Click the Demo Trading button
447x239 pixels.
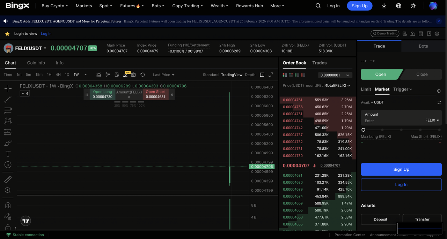point(384,33)
